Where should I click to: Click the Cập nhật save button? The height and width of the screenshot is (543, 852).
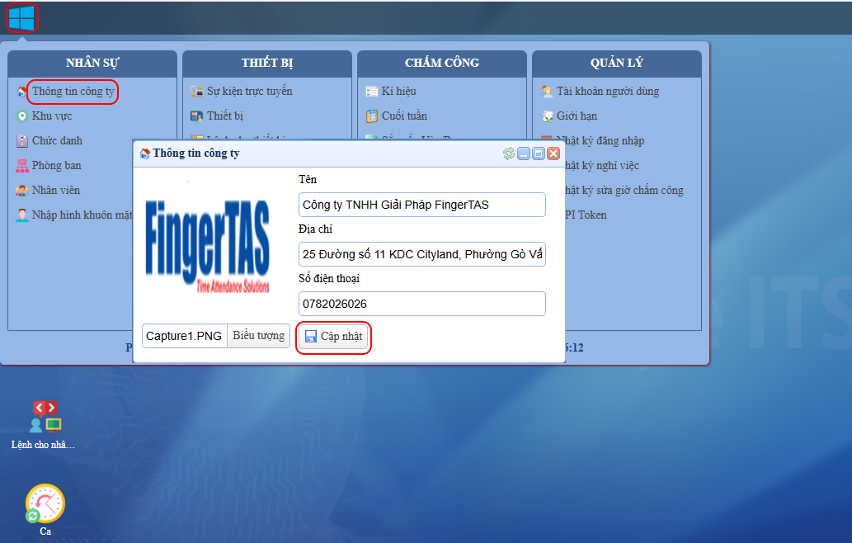coord(334,337)
